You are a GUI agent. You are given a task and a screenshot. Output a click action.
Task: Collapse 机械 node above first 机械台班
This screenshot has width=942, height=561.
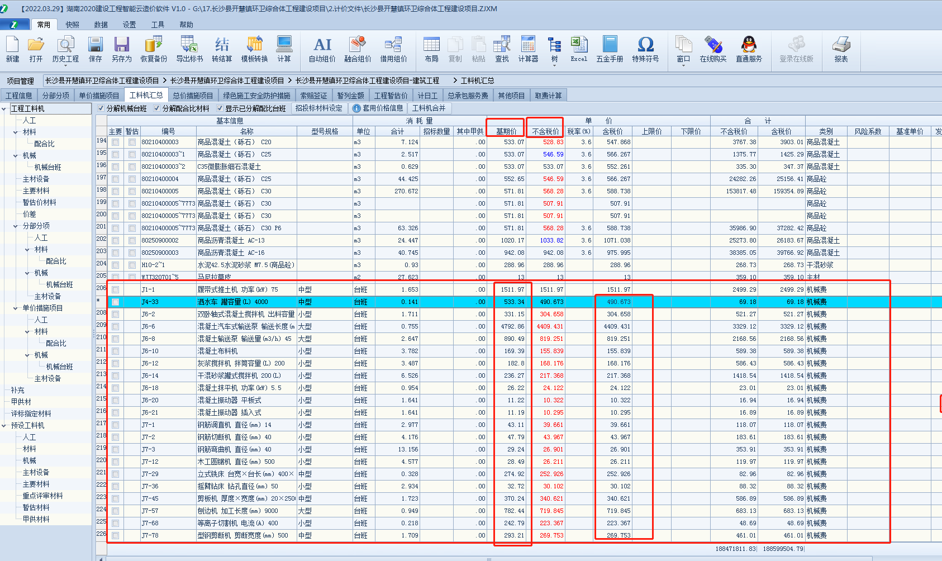click(16, 156)
